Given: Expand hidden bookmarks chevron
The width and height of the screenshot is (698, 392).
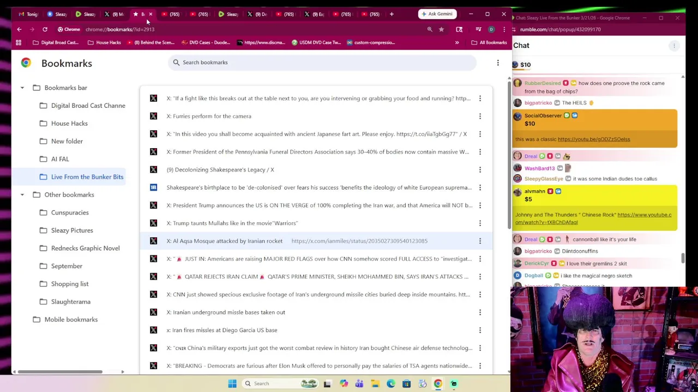Looking at the screenshot, I should pyautogui.click(x=457, y=42).
